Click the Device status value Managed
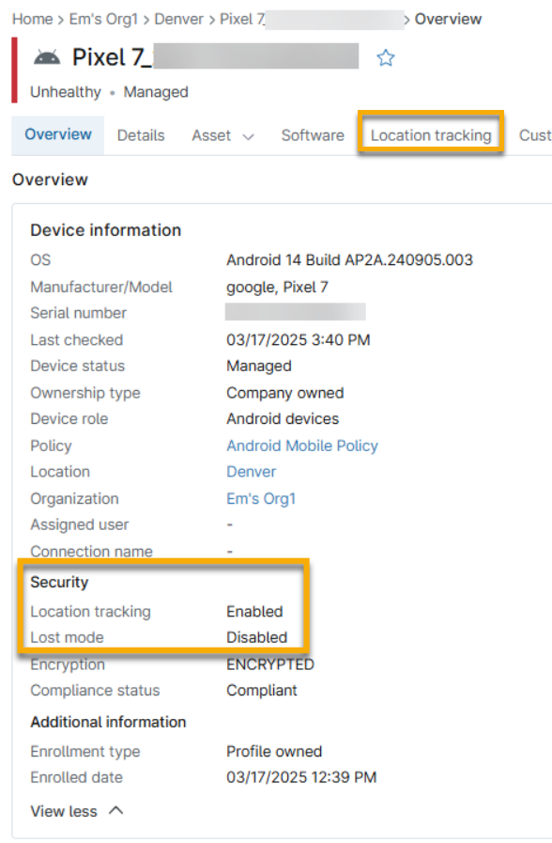Screen dimensions: 552x843 (x=259, y=367)
